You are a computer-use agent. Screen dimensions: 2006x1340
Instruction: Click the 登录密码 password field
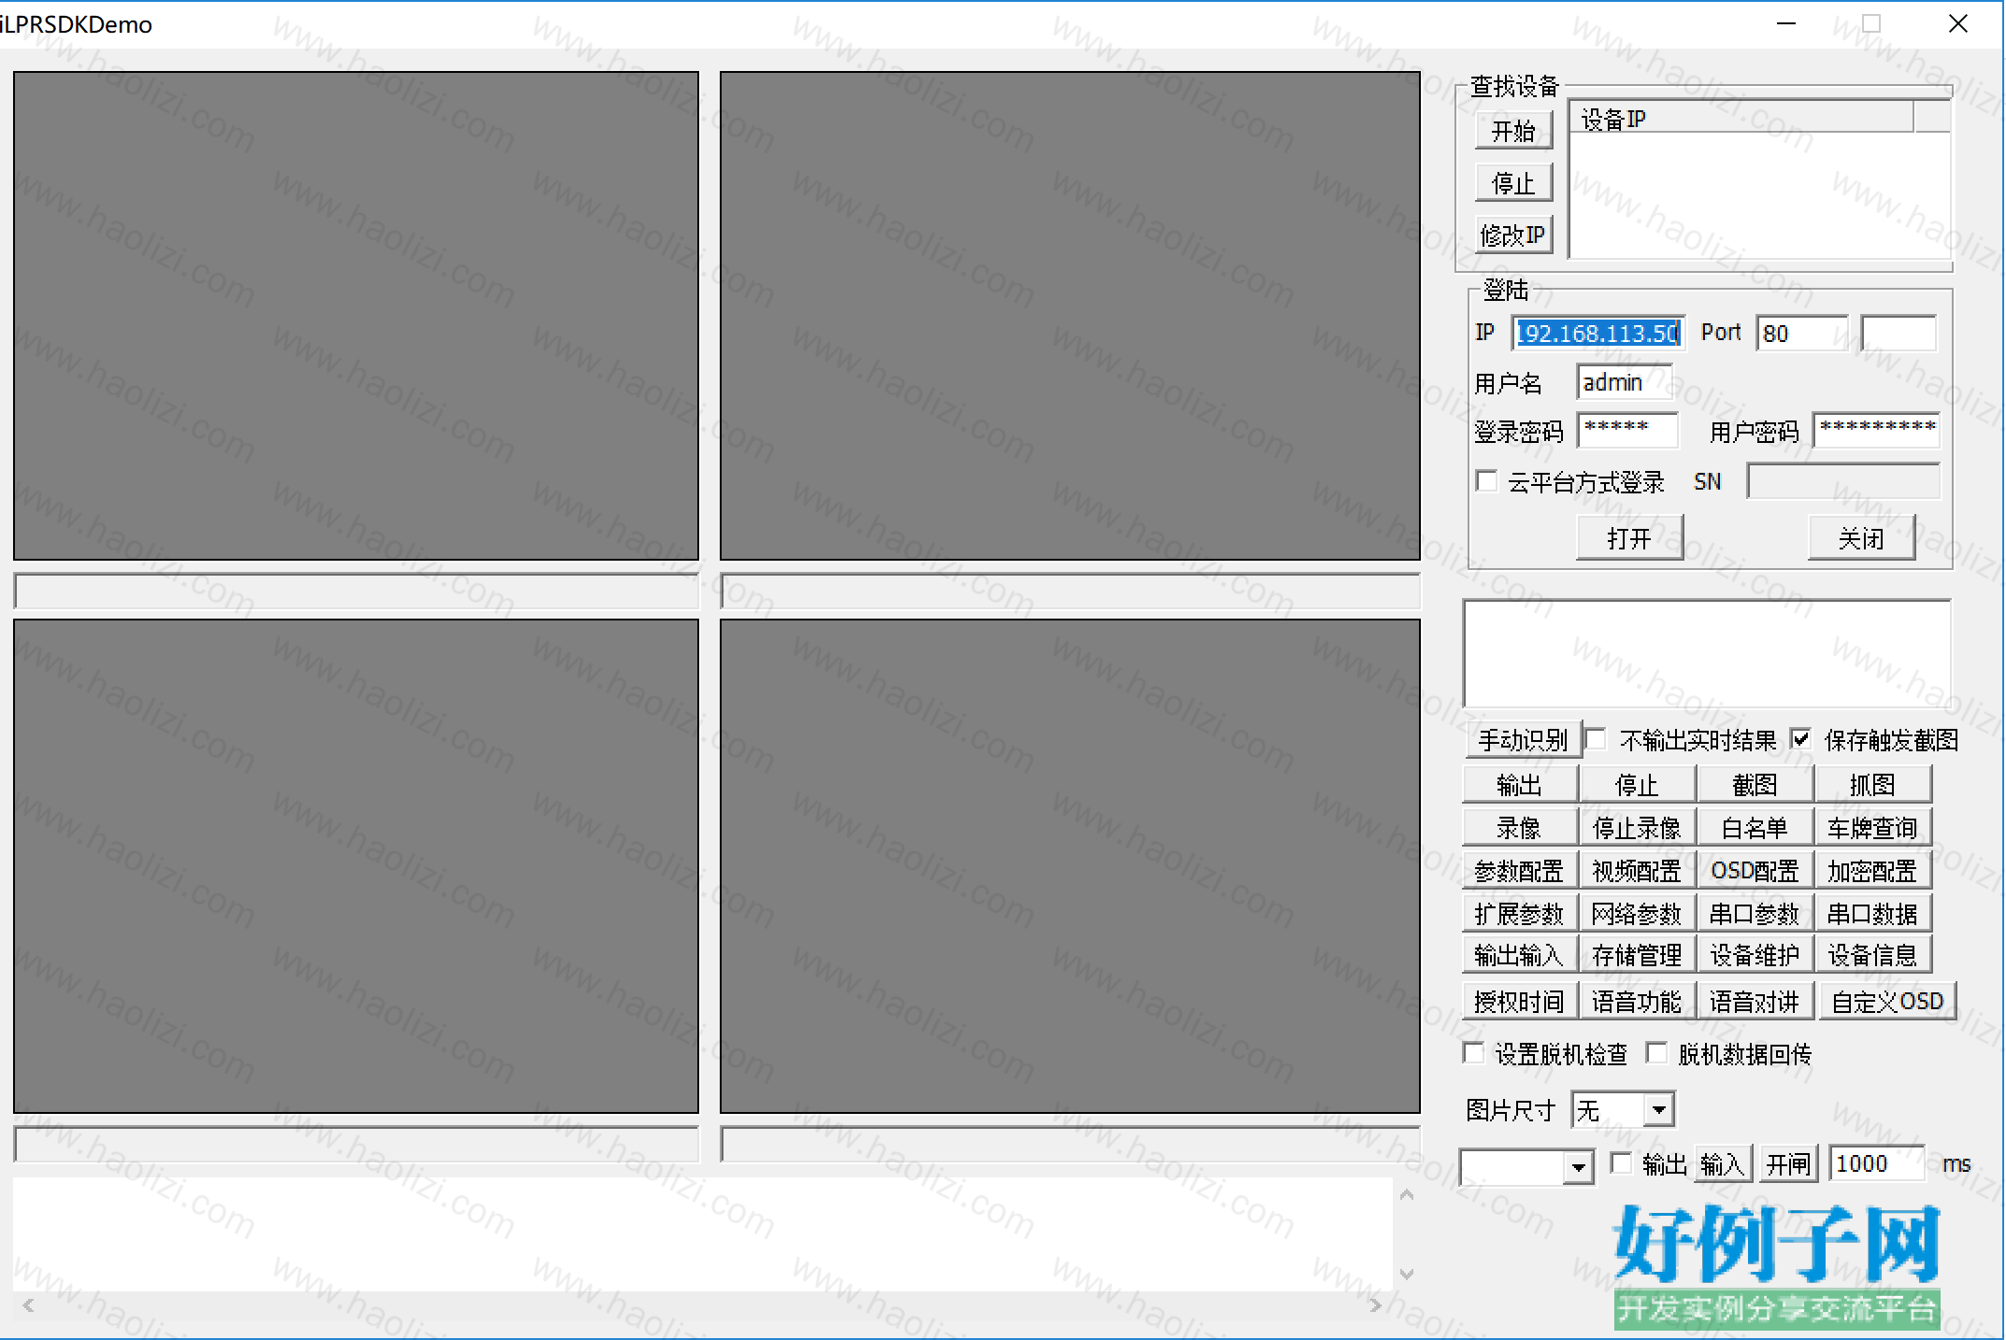pyautogui.click(x=1626, y=429)
